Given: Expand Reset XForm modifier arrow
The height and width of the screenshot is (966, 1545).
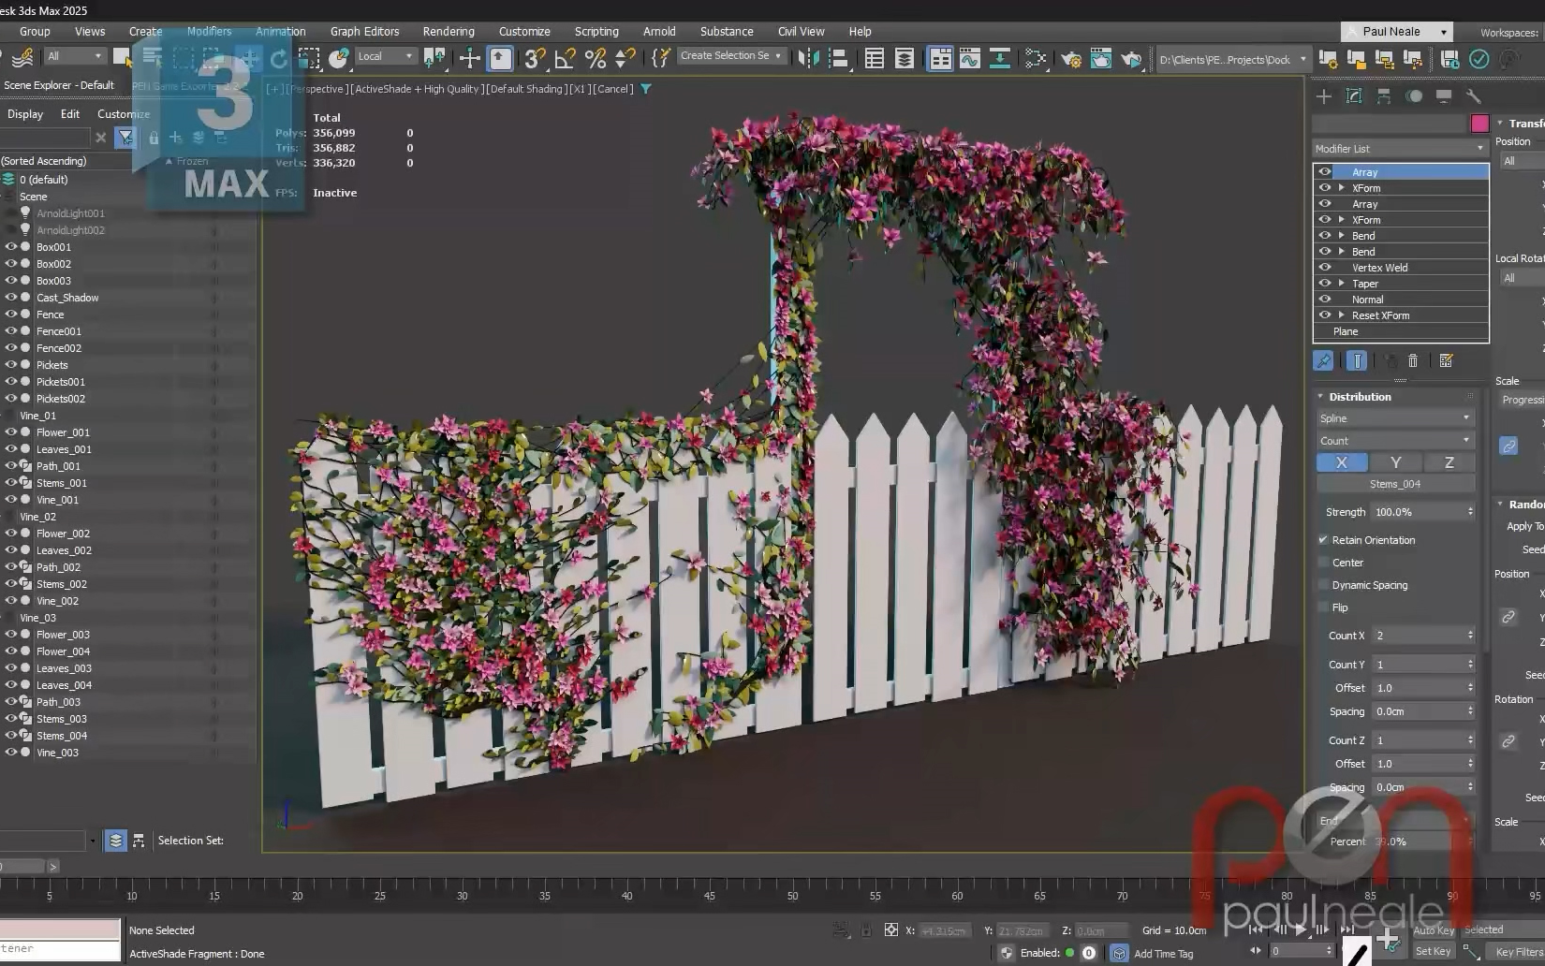Looking at the screenshot, I should click(x=1342, y=315).
